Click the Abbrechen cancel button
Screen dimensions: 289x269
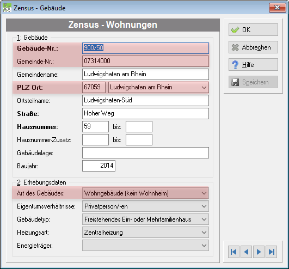(x=253, y=47)
